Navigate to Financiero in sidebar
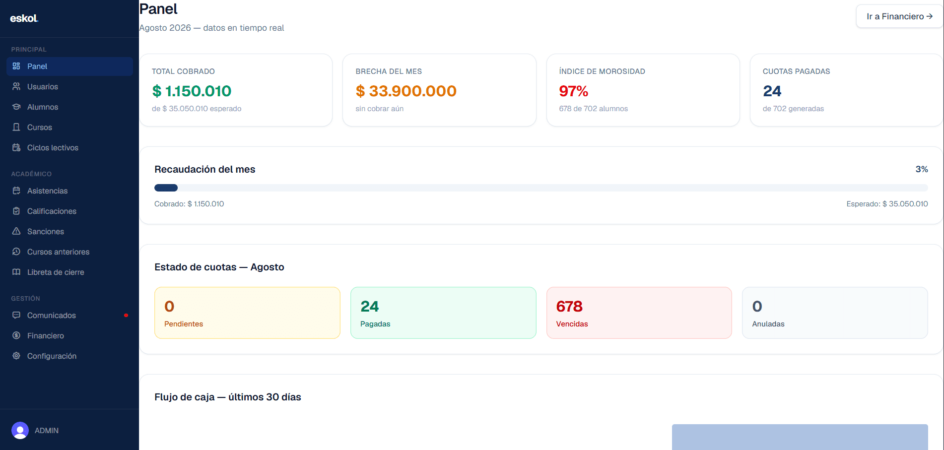This screenshot has height=450, width=944. [69, 336]
